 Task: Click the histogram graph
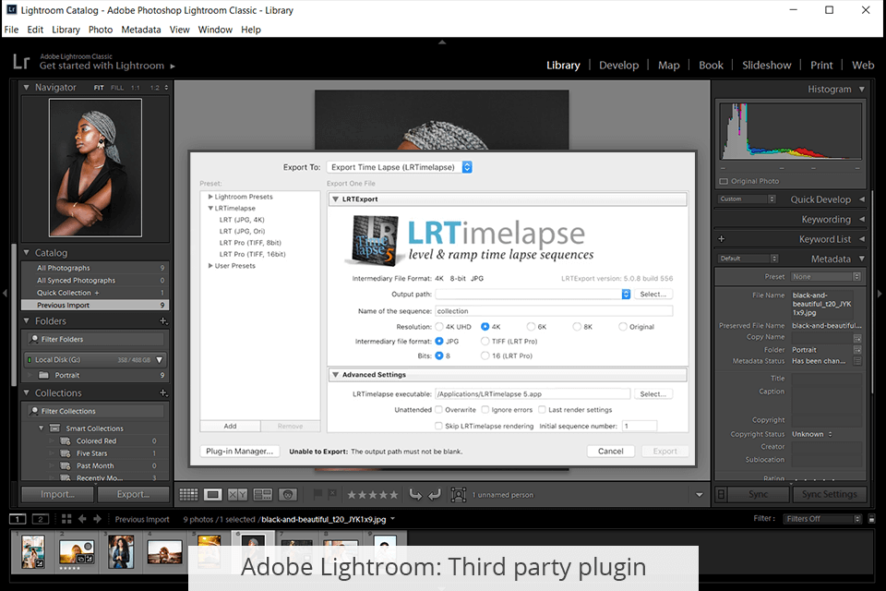(791, 131)
